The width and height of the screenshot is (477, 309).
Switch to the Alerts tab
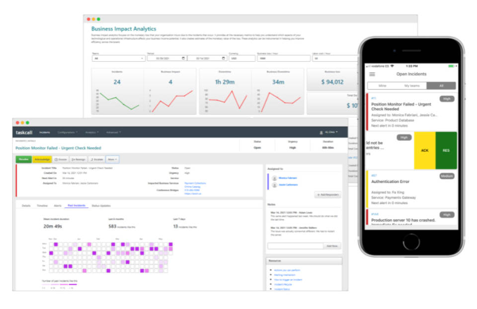pos(58,206)
